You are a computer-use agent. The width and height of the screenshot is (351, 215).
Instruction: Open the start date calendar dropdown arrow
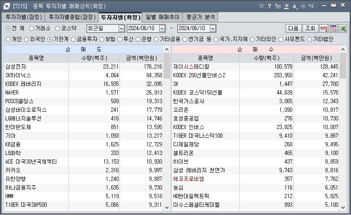coord(162,28)
